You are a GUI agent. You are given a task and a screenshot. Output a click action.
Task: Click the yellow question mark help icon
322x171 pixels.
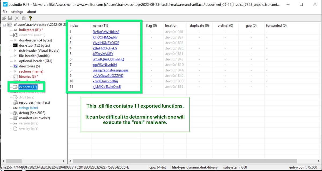[30, 18]
